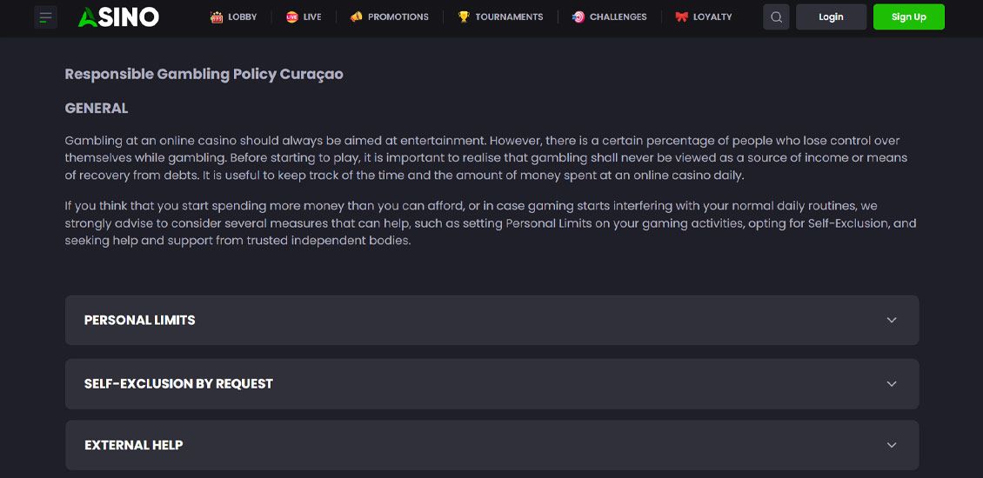Click the External Help section title
Screen dimensions: 983x478
point(133,445)
